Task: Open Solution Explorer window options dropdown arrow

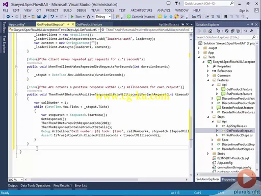Action: pyautogui.click(x=248, y=24)
